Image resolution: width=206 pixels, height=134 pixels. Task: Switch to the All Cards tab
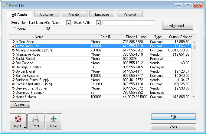point(19,15)
